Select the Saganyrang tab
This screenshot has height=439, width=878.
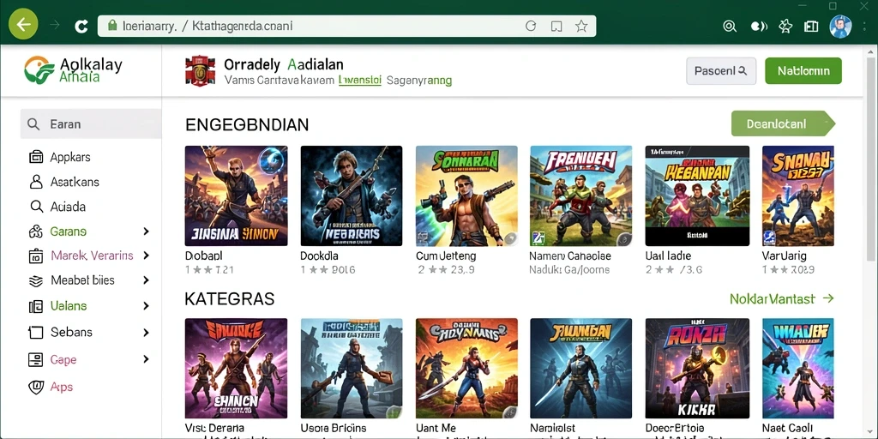point(419,81)
